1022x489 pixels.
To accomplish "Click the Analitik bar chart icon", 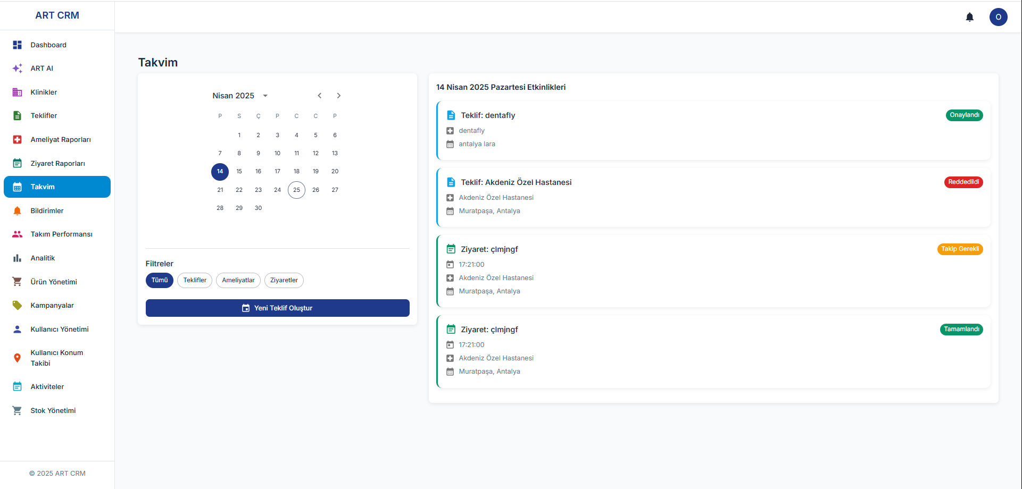I will [17, 258].
